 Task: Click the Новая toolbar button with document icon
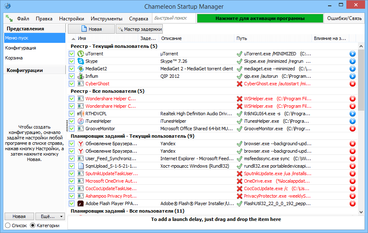91,29
